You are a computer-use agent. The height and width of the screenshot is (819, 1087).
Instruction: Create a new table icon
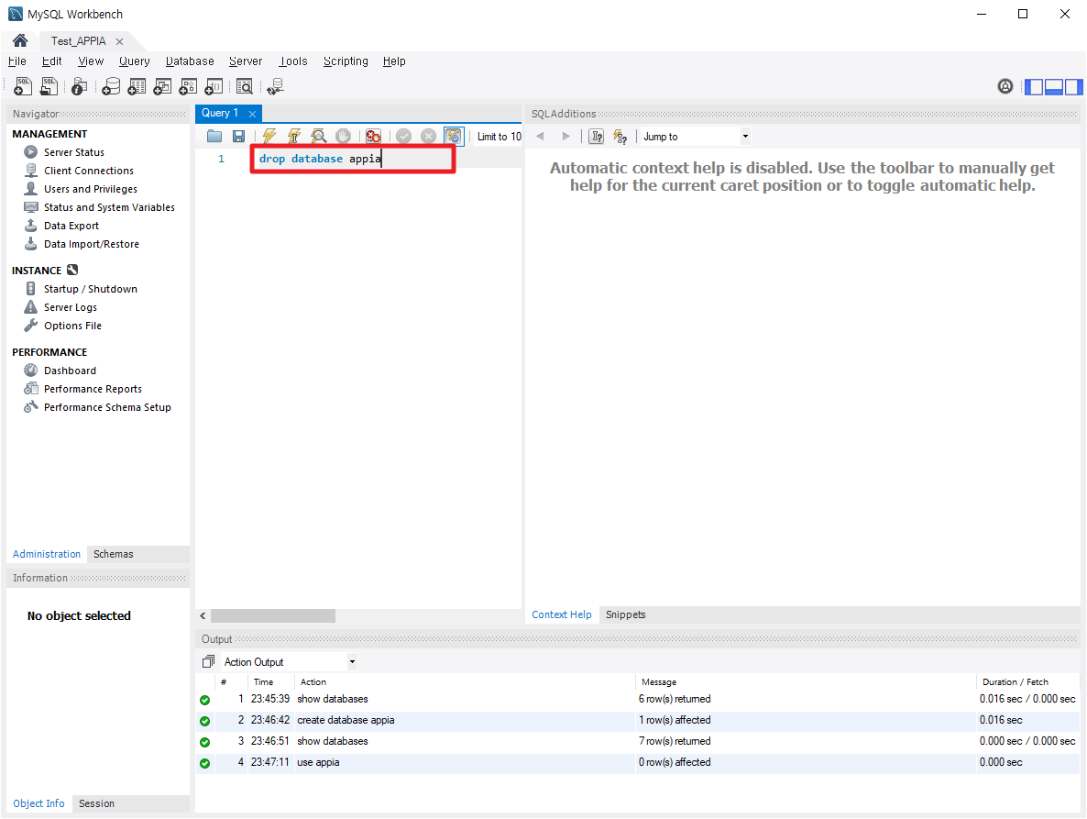137,86
